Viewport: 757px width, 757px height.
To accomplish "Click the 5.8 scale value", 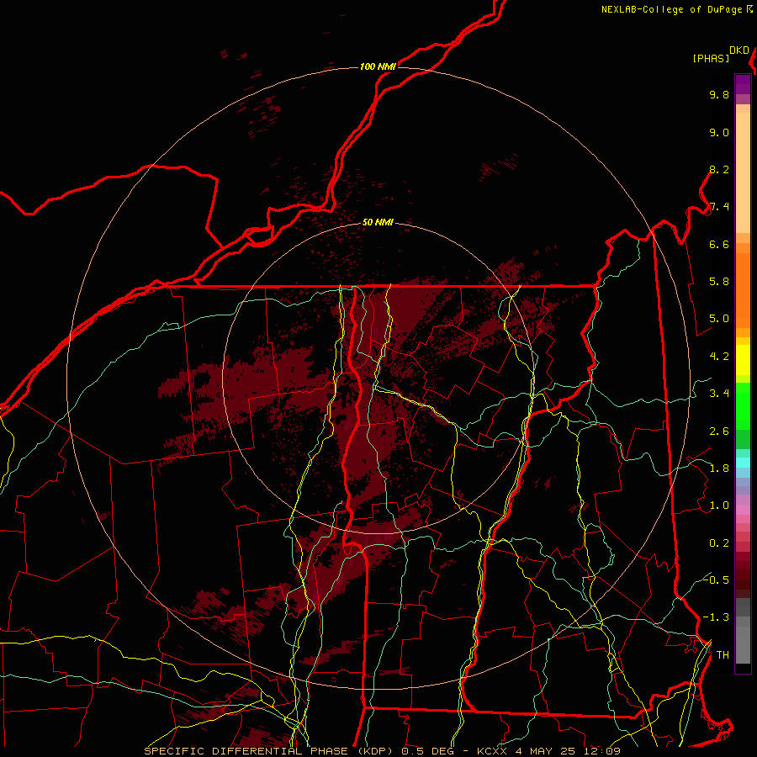I will click(x=719, y=282).
